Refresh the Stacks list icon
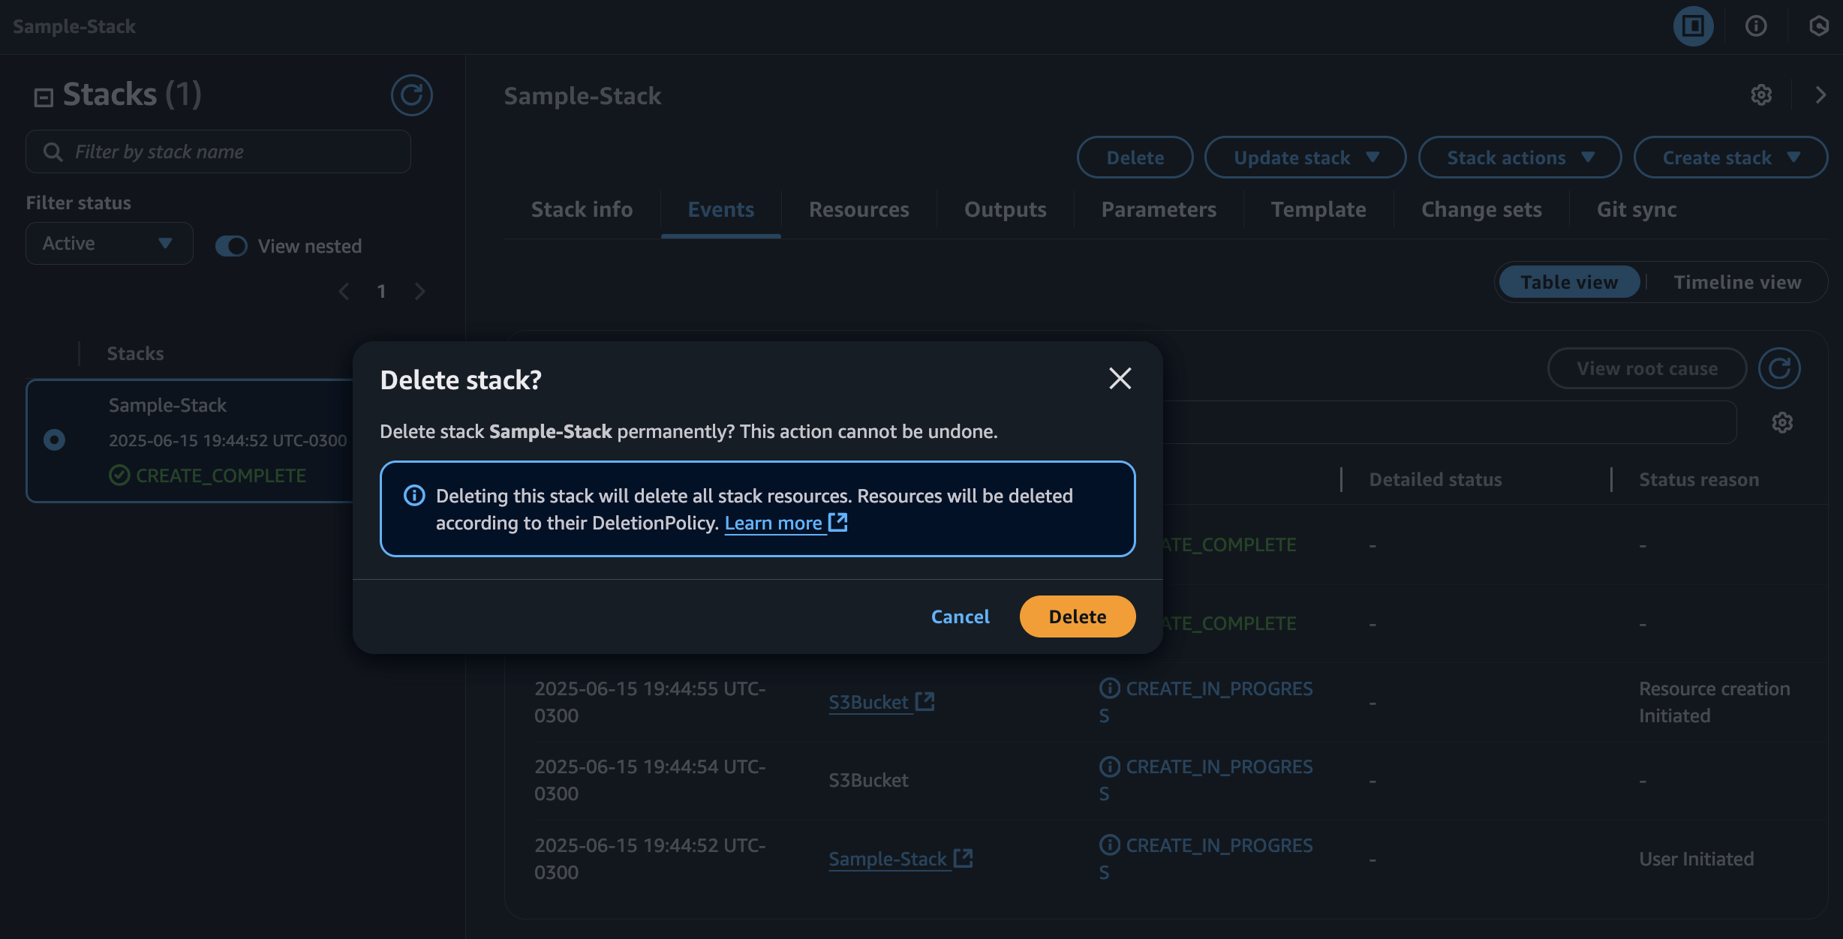1843x939 pixels. 411,95
